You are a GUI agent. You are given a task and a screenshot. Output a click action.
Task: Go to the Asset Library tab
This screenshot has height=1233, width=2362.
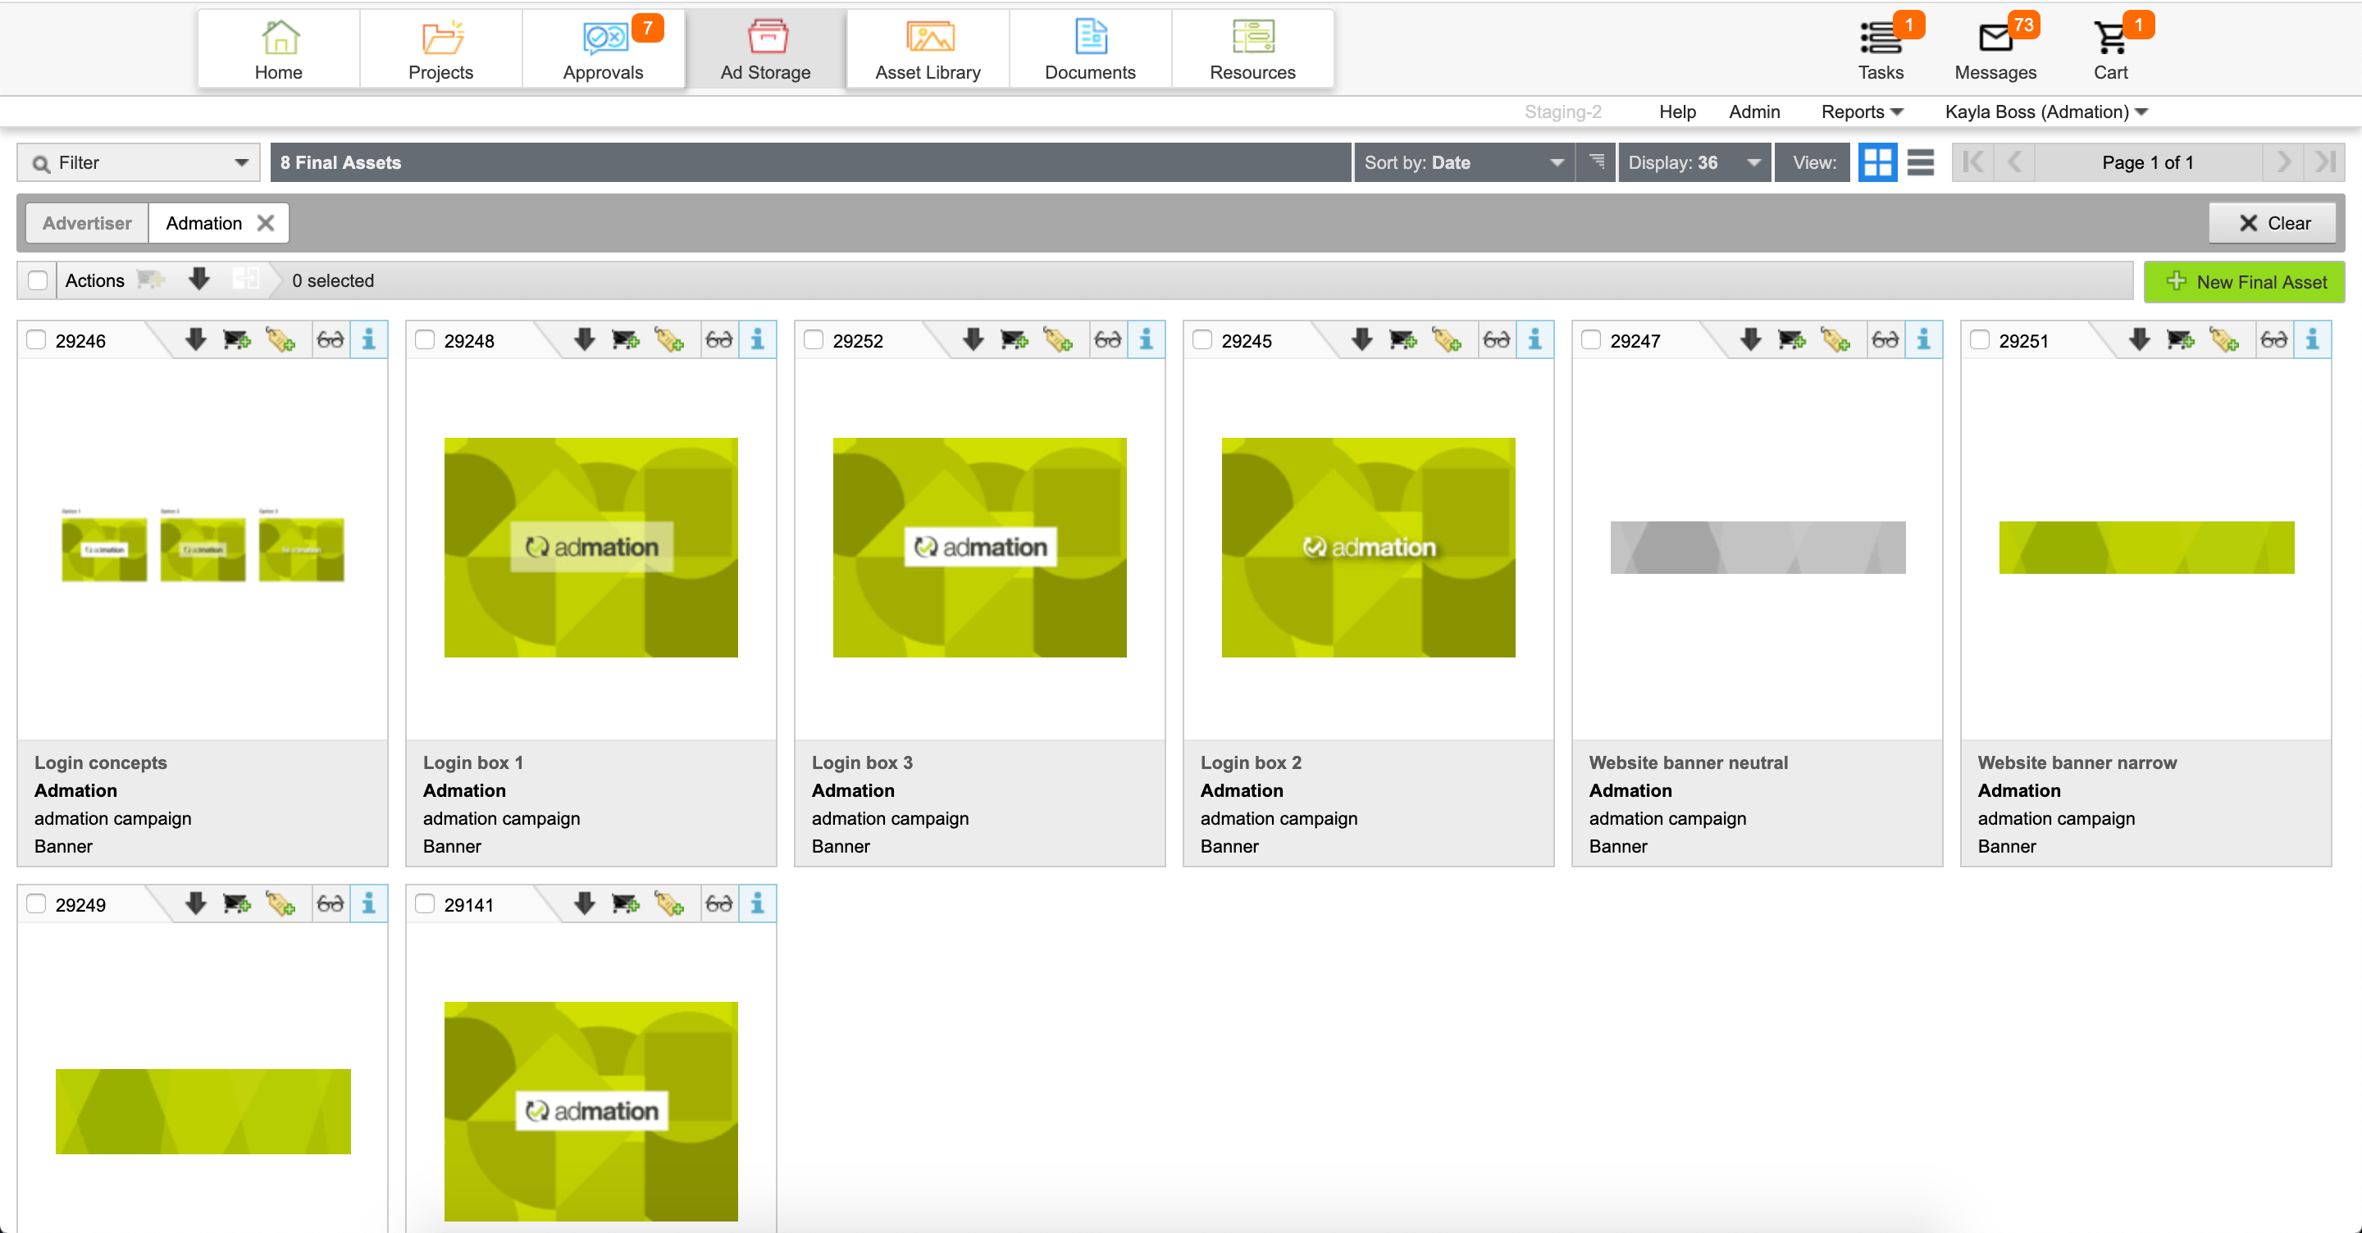(927, 49)
